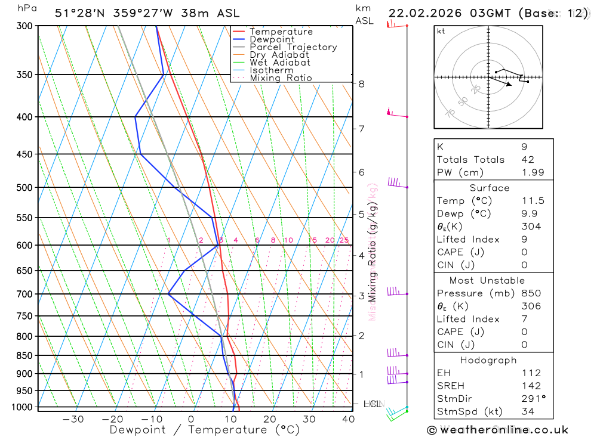Click the surface Temp value 11.5
This screenshot has width=597, height=437.
[x=533, y=201]
